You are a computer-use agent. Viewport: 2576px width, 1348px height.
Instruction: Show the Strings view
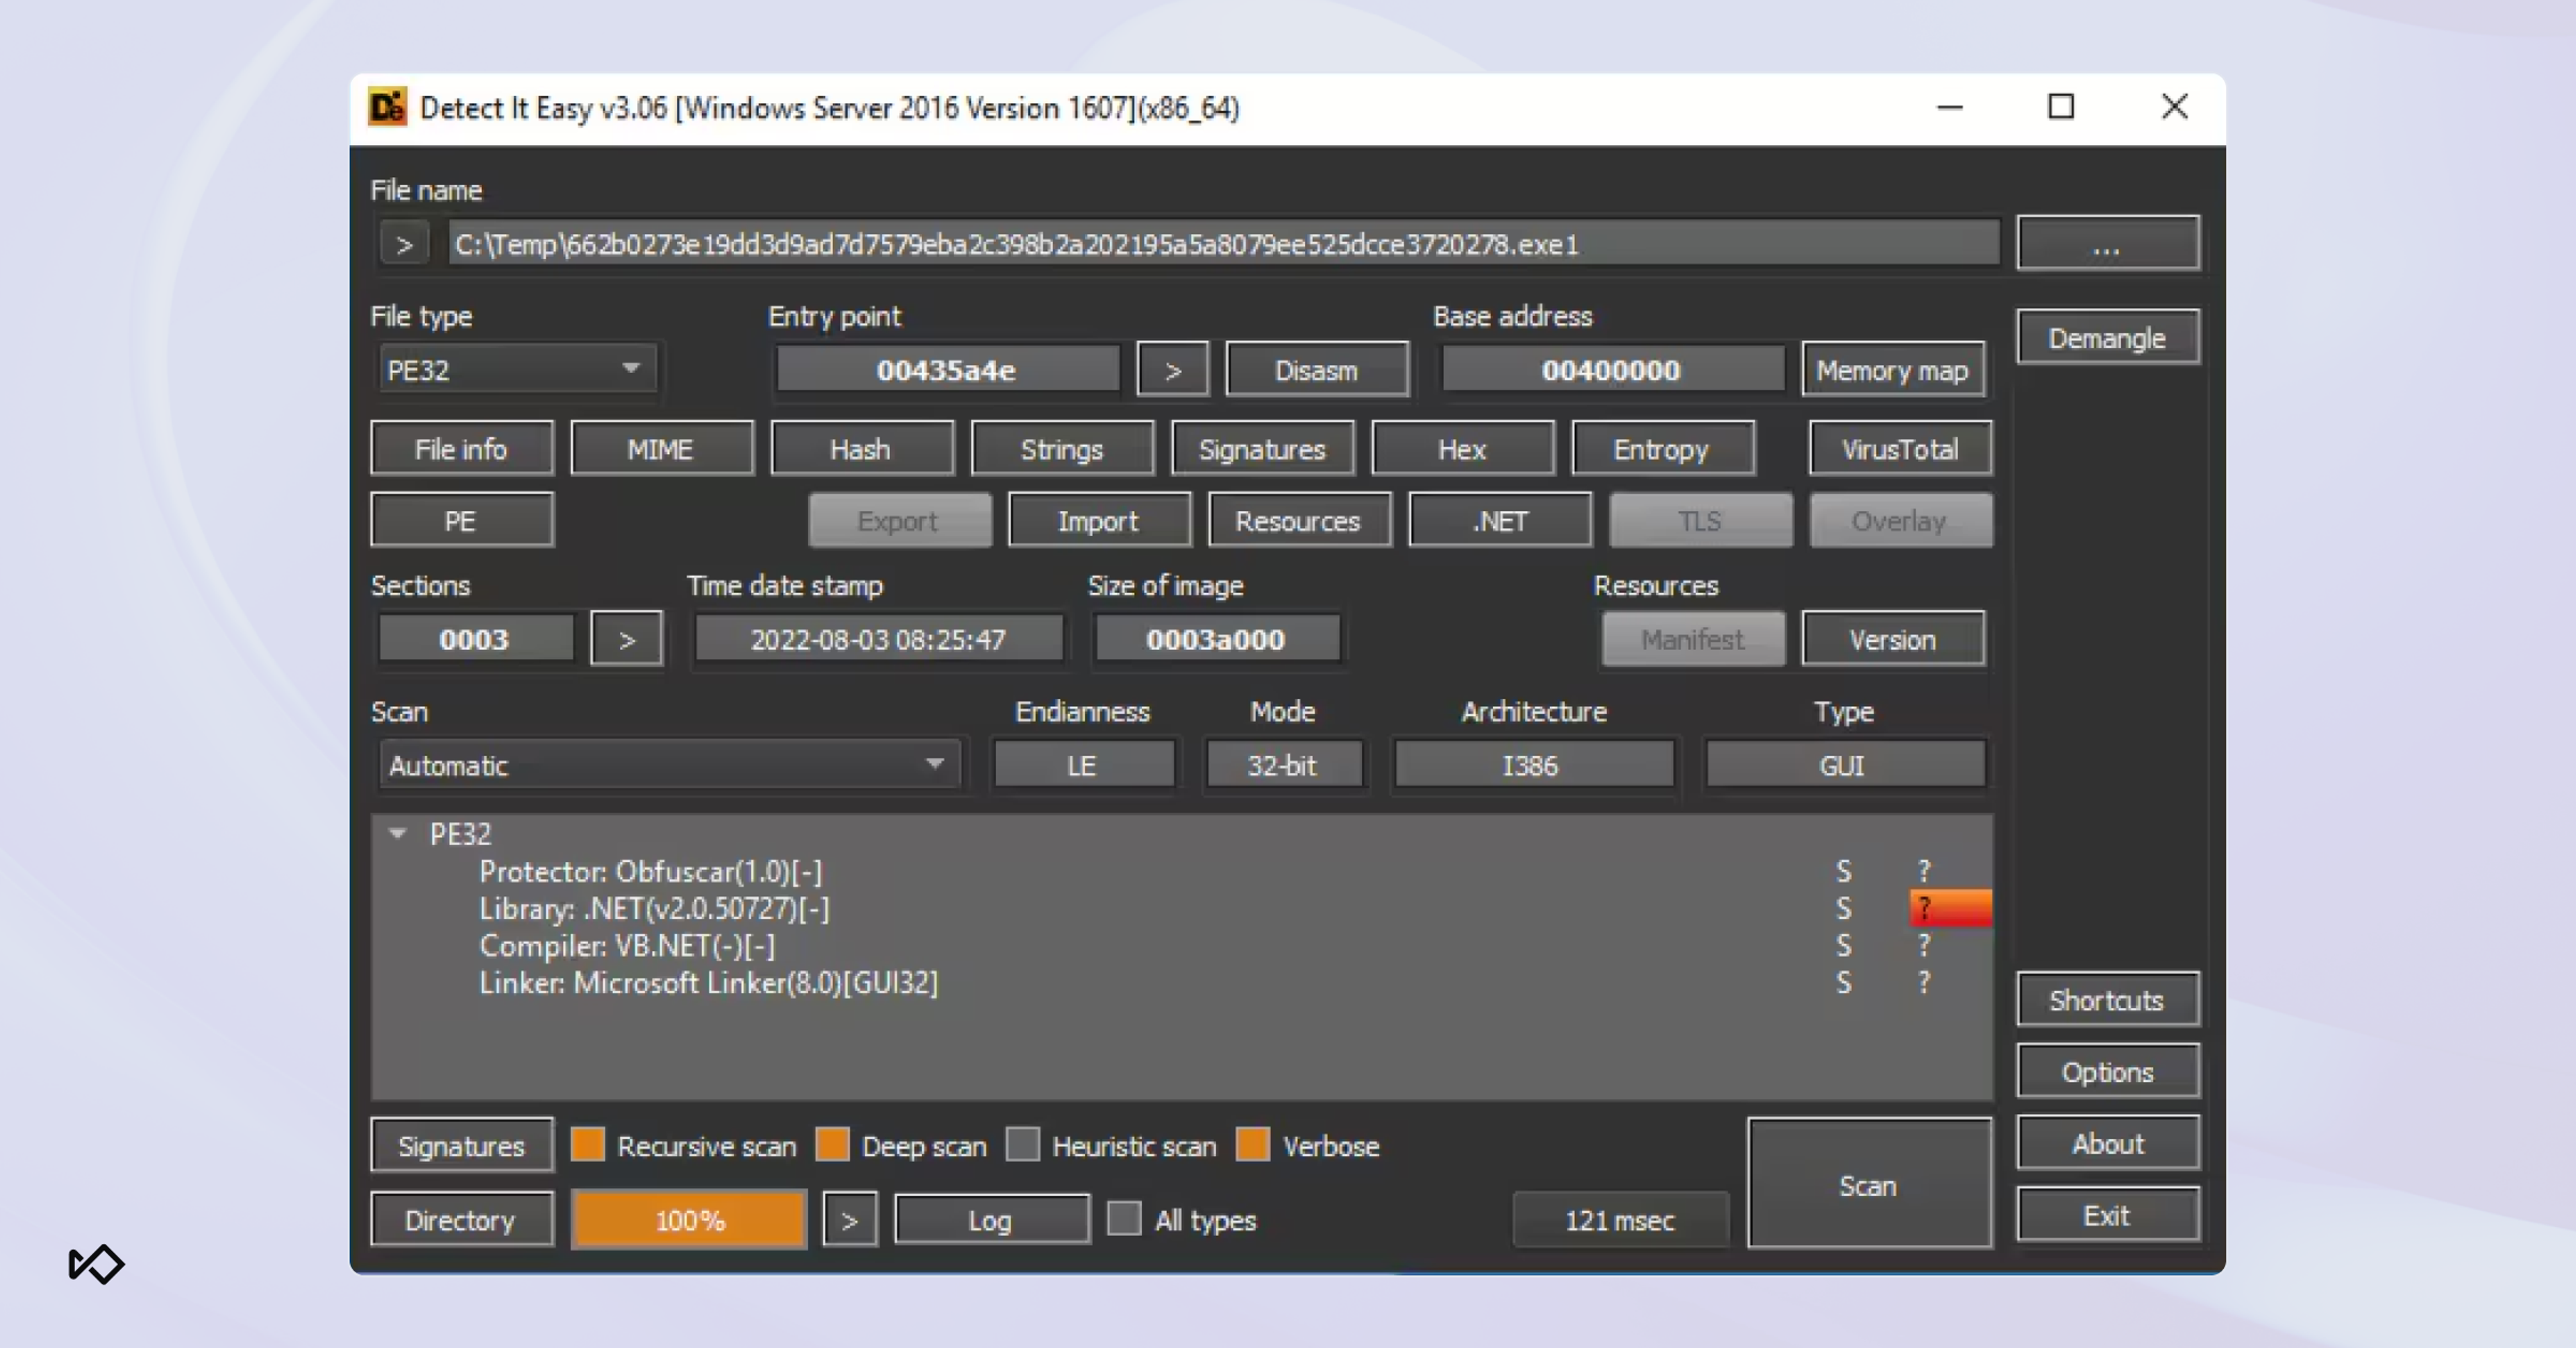(x=1062, y=449)
